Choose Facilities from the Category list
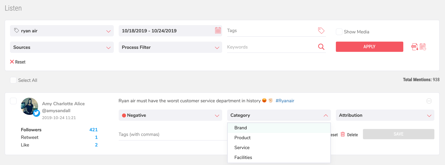The height and width of the screenshot is (165, 445). pos(279,158)
